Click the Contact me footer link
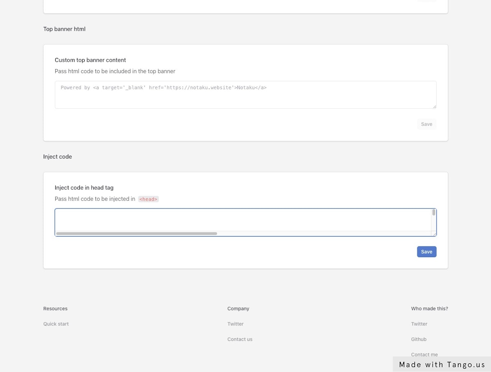This screenshot has width=491, height=372. 424,354
